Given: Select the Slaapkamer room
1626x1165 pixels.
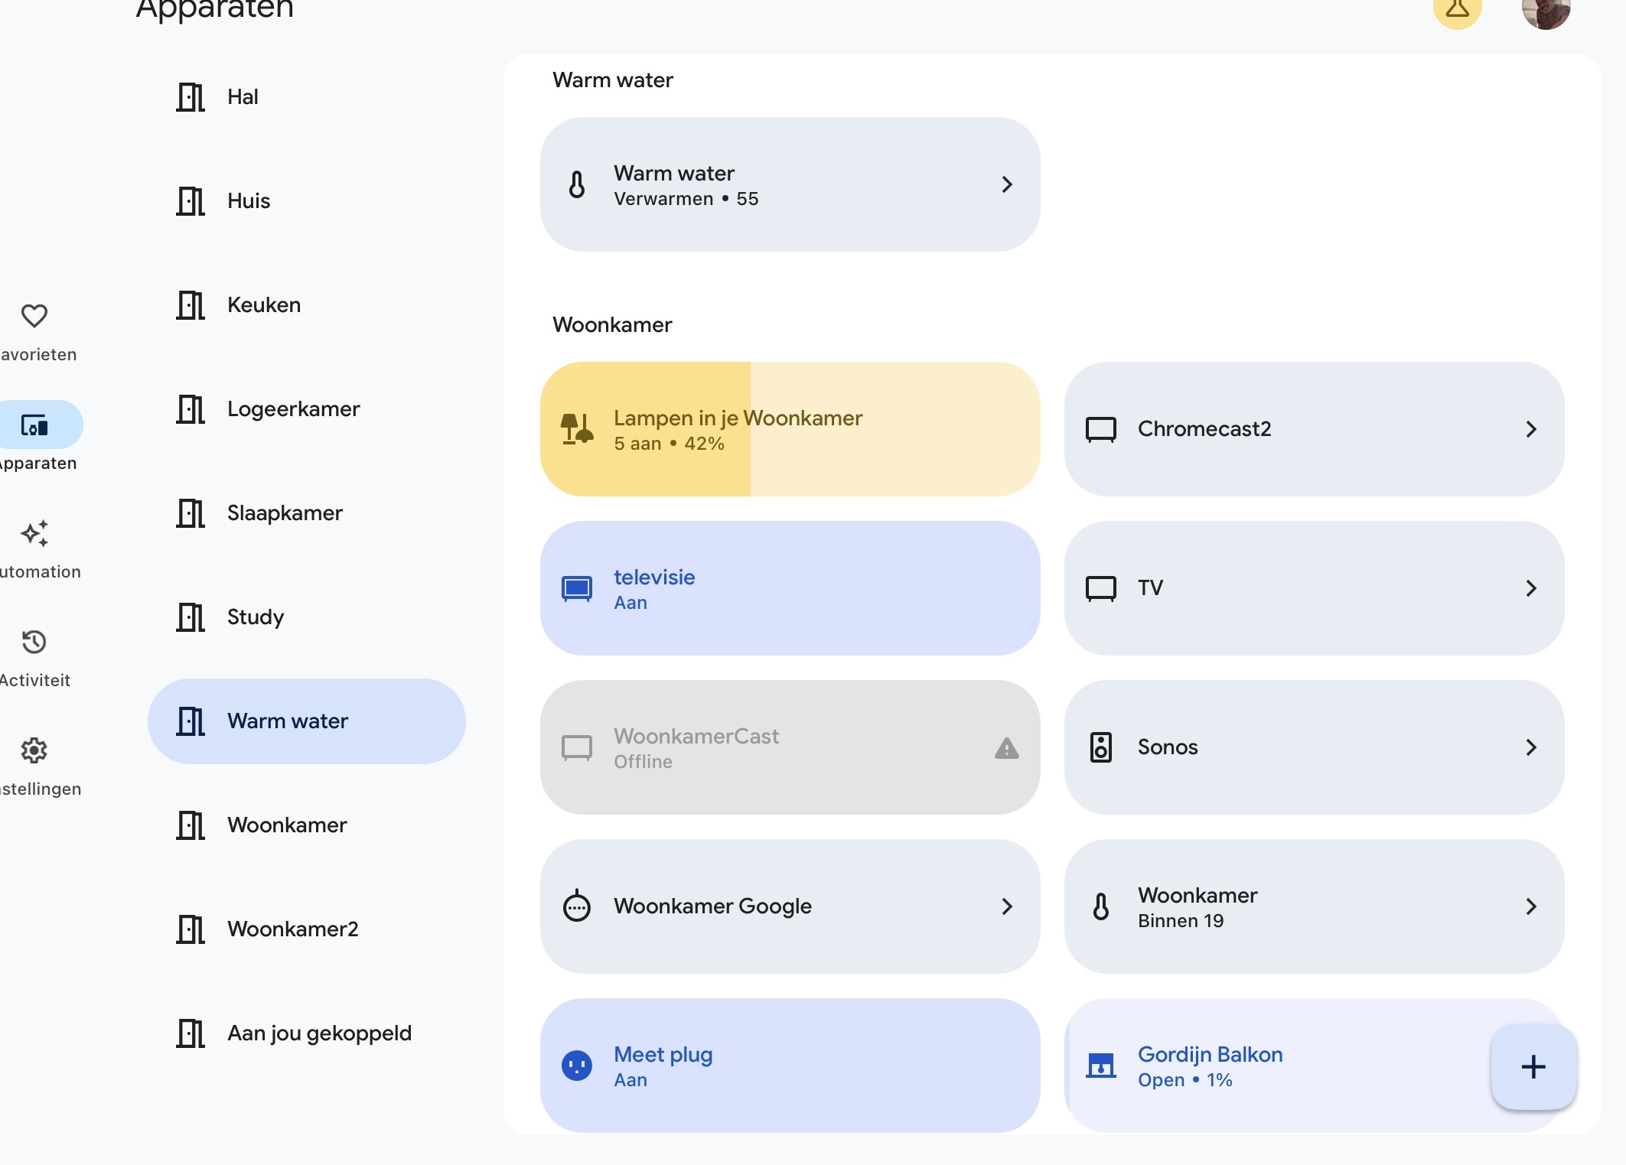Looking at the screenshot, I should 307,513.
